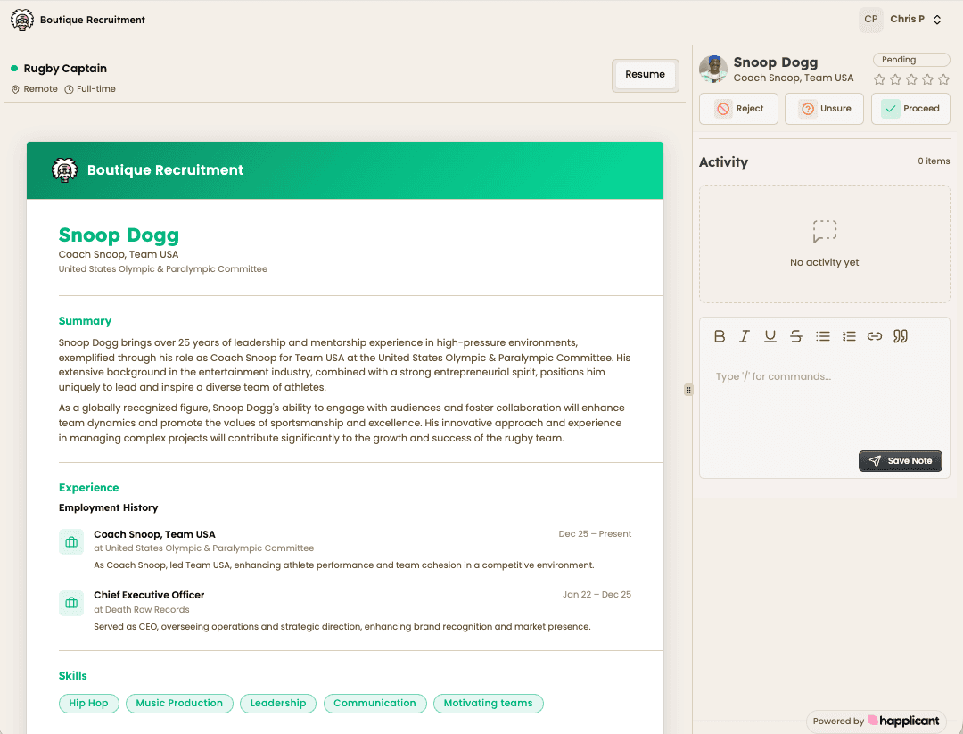The height and width of the screenshot is (734, 963).
Task: Click the Communication skill tag
Action: 374,704
